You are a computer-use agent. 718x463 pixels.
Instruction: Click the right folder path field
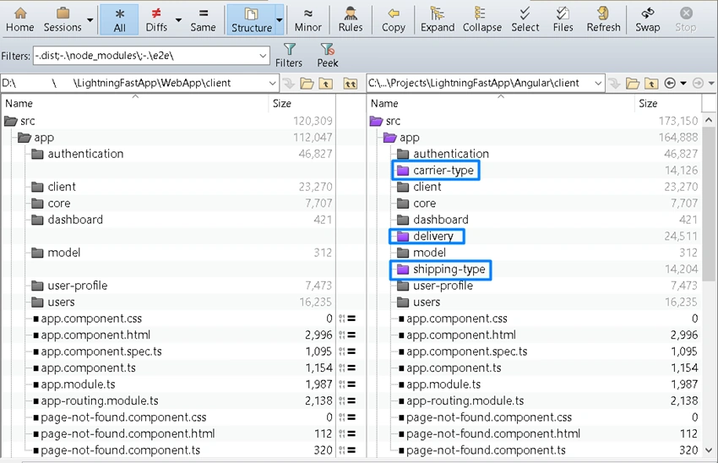pos(480,83)
